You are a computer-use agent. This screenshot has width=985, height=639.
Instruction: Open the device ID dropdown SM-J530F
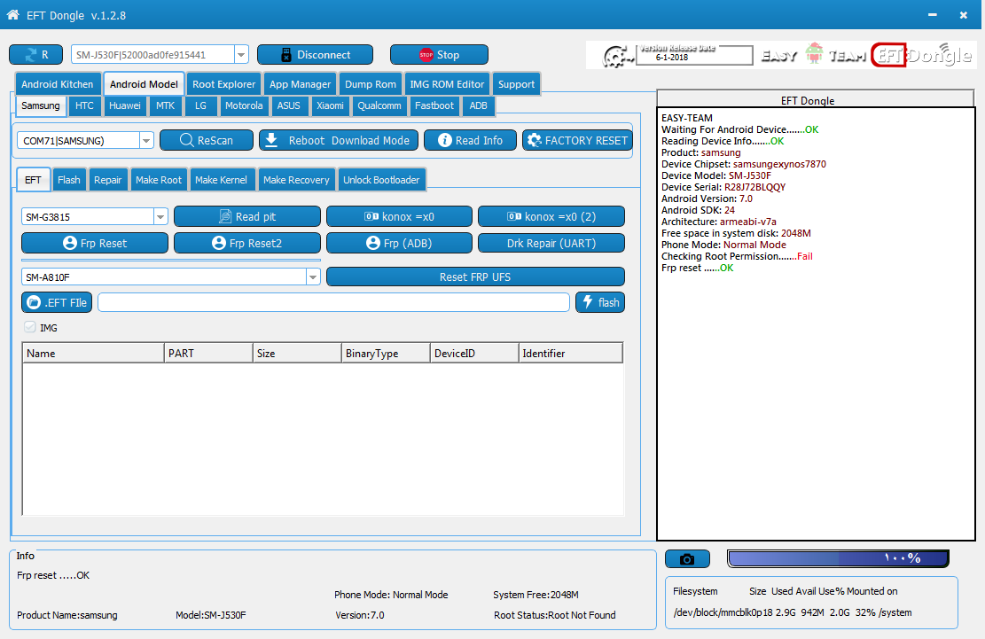tap(241, 55)
